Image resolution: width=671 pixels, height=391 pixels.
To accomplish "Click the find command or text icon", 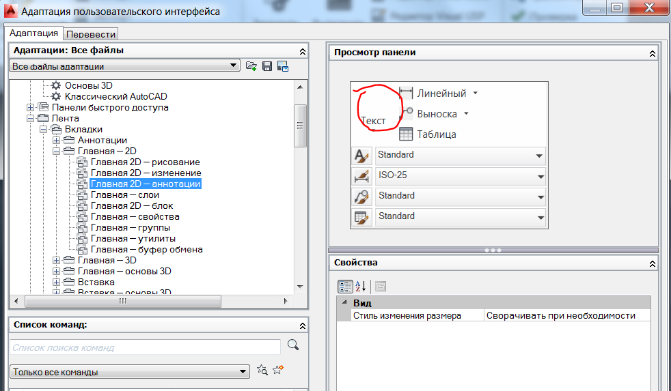I will (x=262, y=370).
